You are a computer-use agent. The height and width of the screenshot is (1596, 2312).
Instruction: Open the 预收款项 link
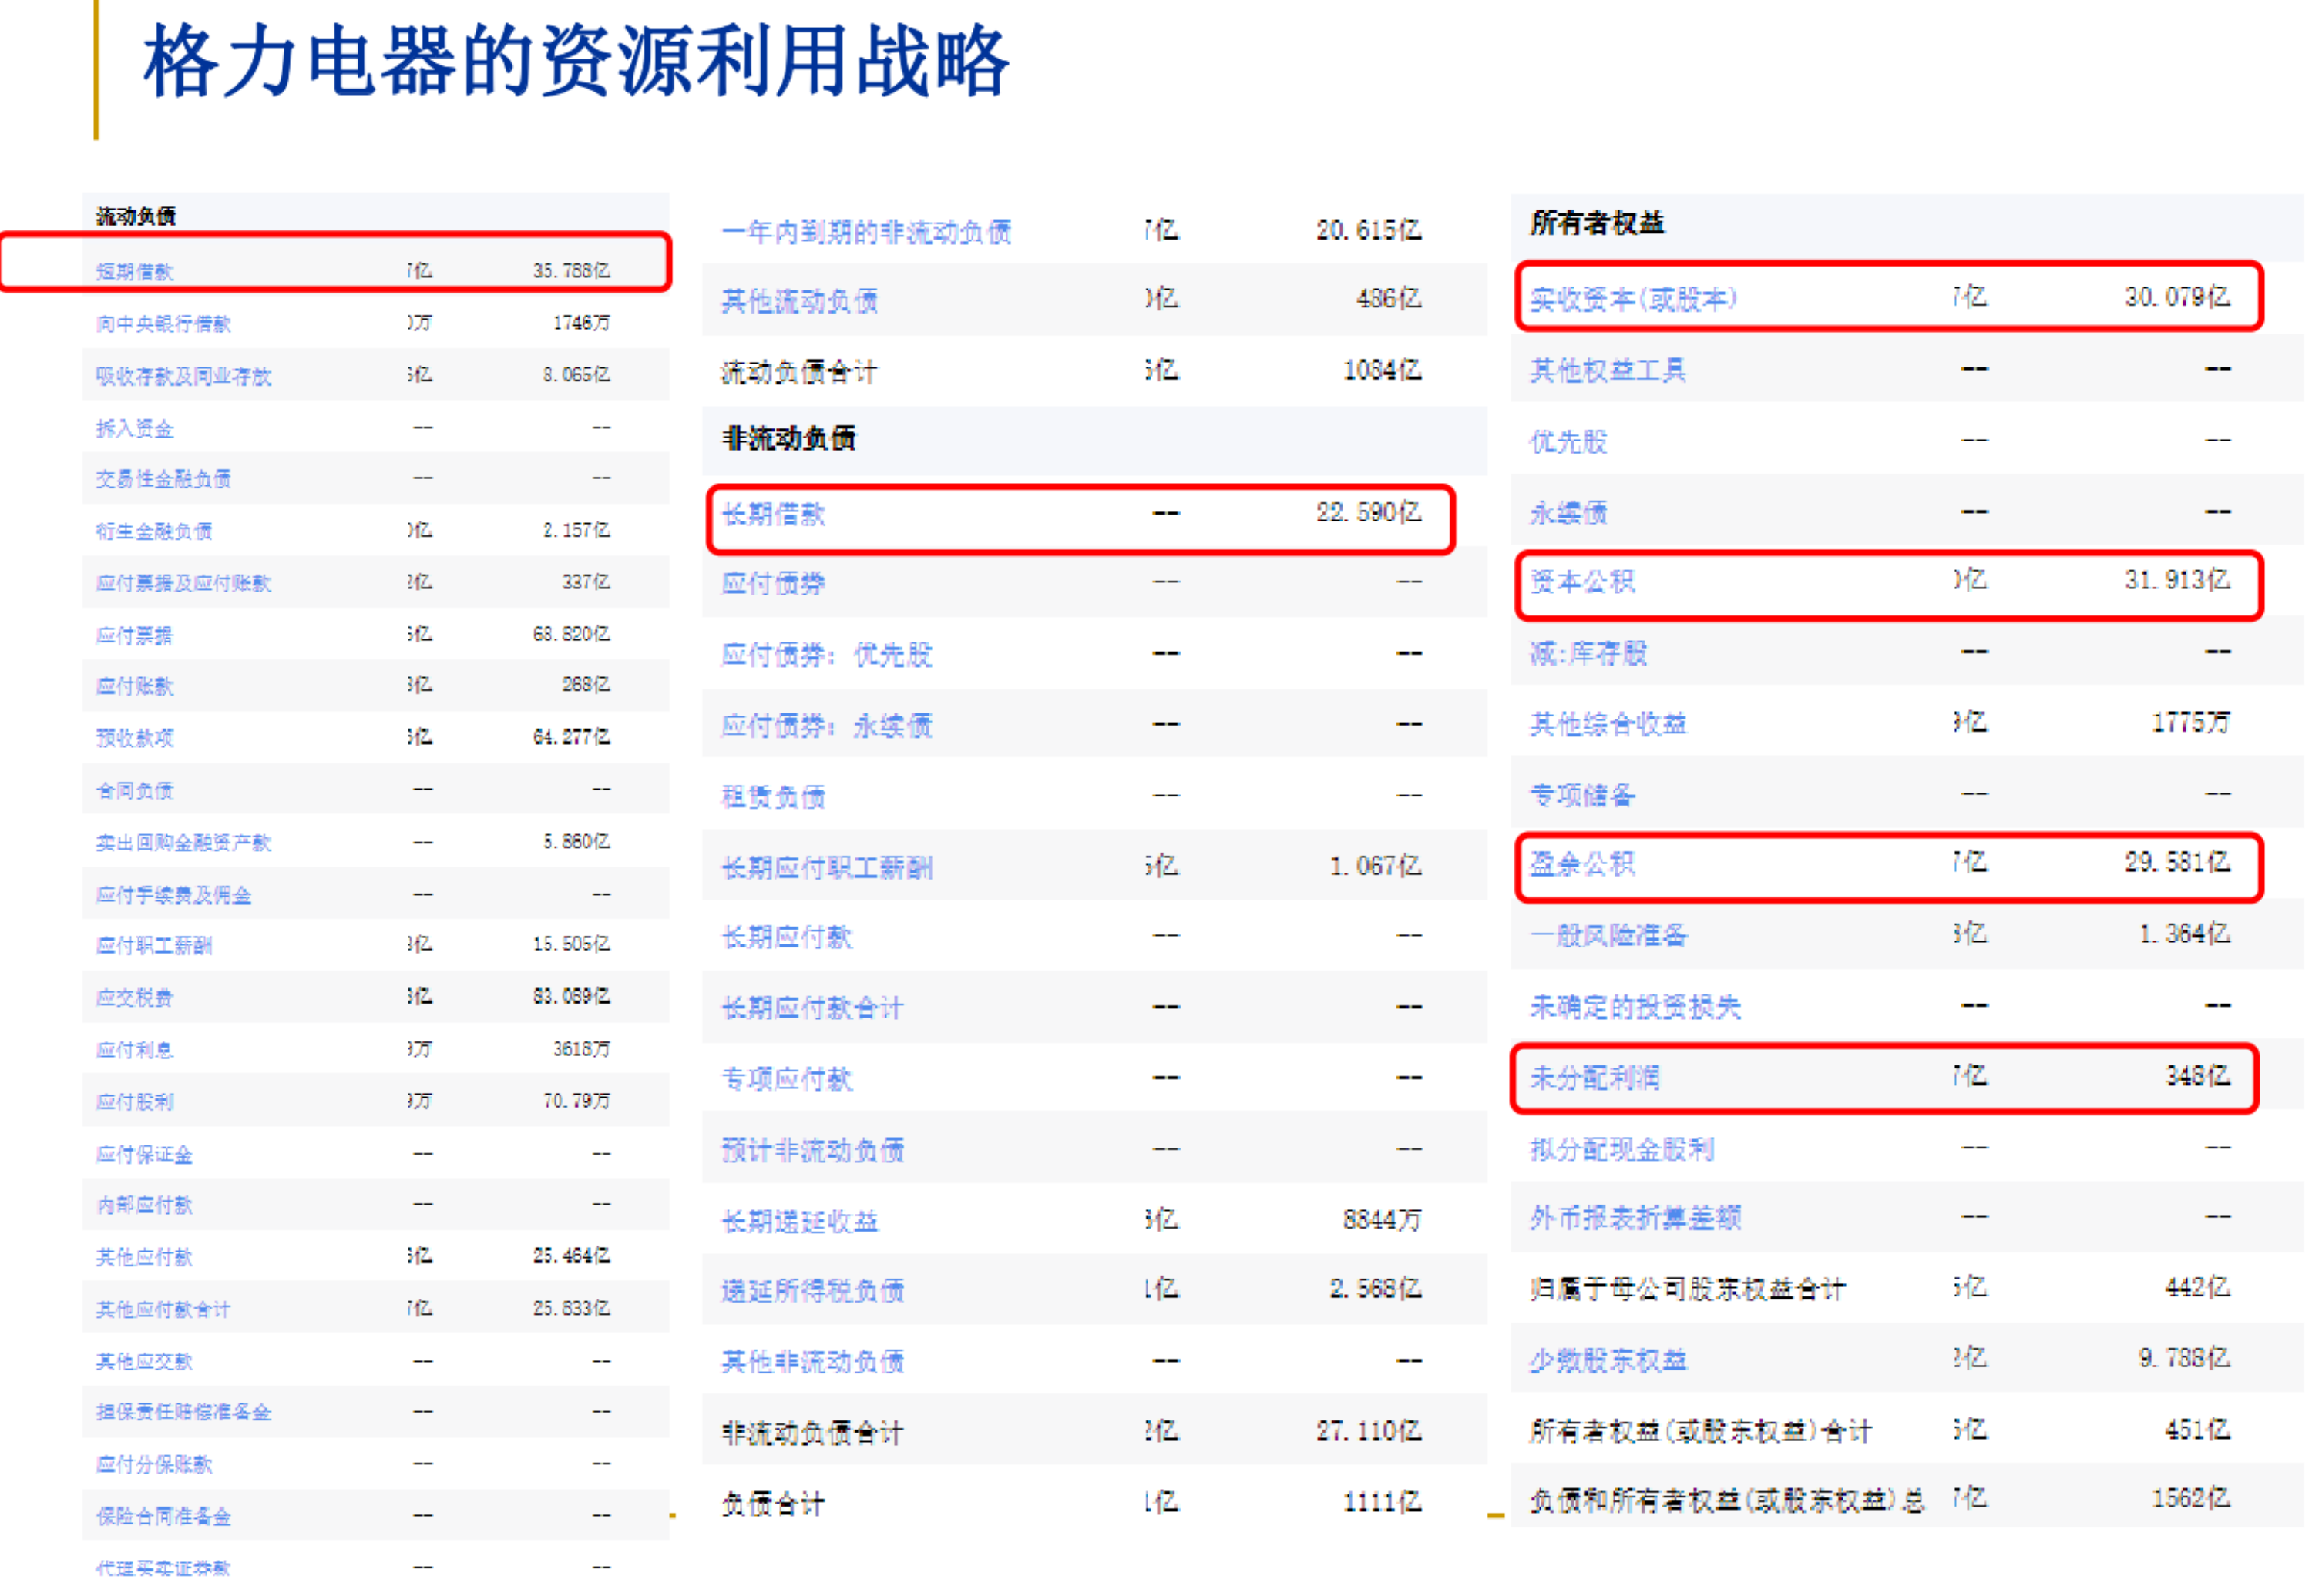point(135,737)
